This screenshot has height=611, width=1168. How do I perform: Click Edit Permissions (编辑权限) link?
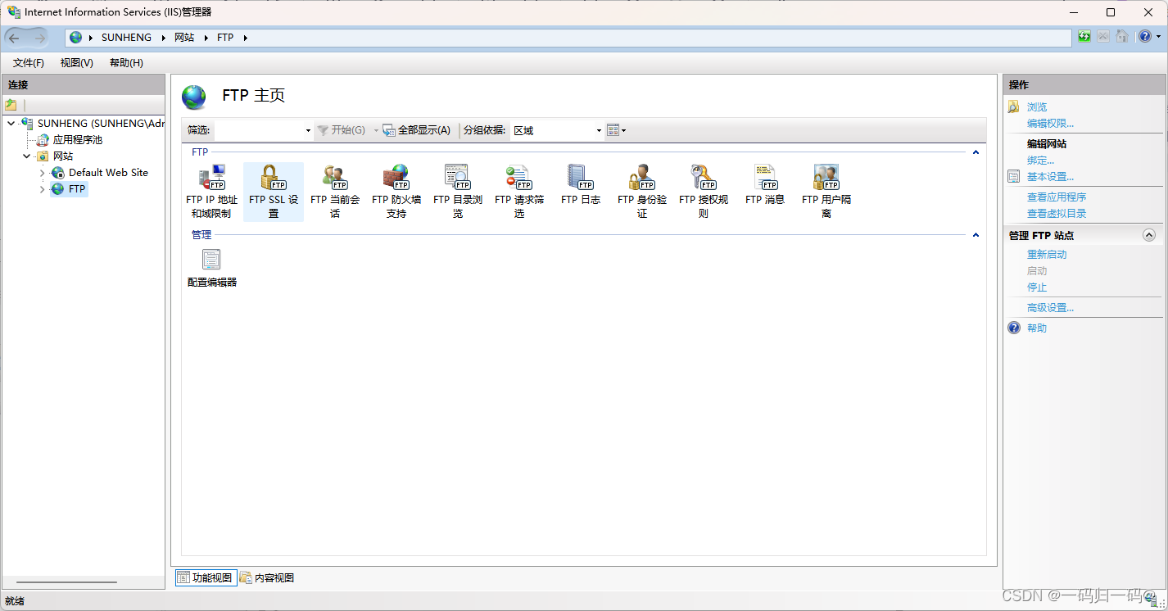click(1050, 124)
